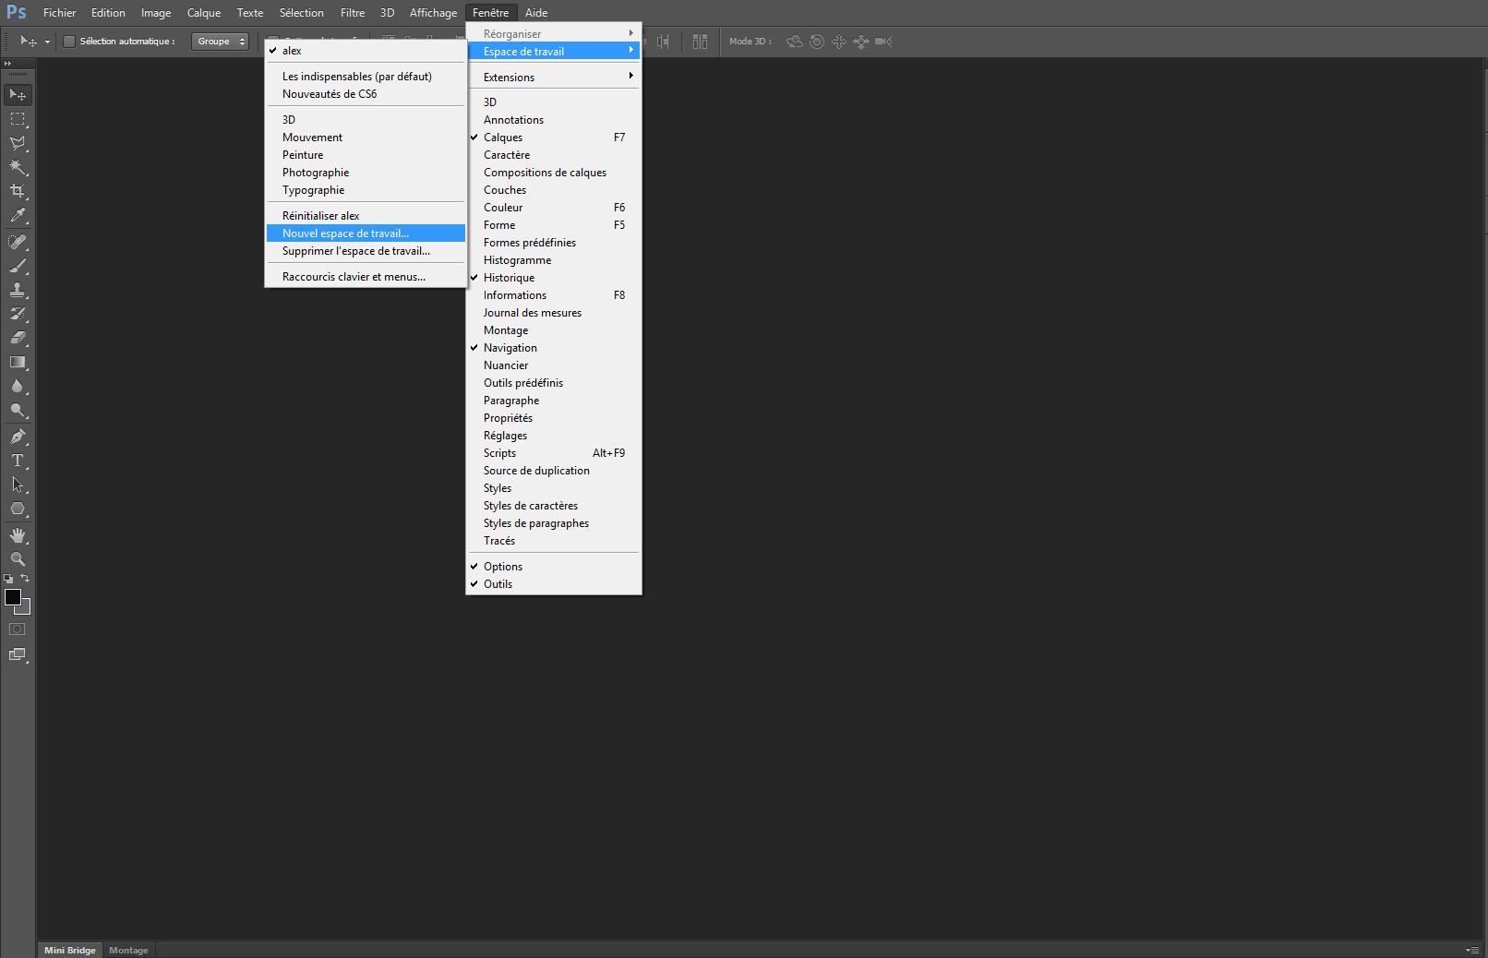This screenshot has height=958, width=1488.
Task: Open the Fichier menu
Action: 60,13
